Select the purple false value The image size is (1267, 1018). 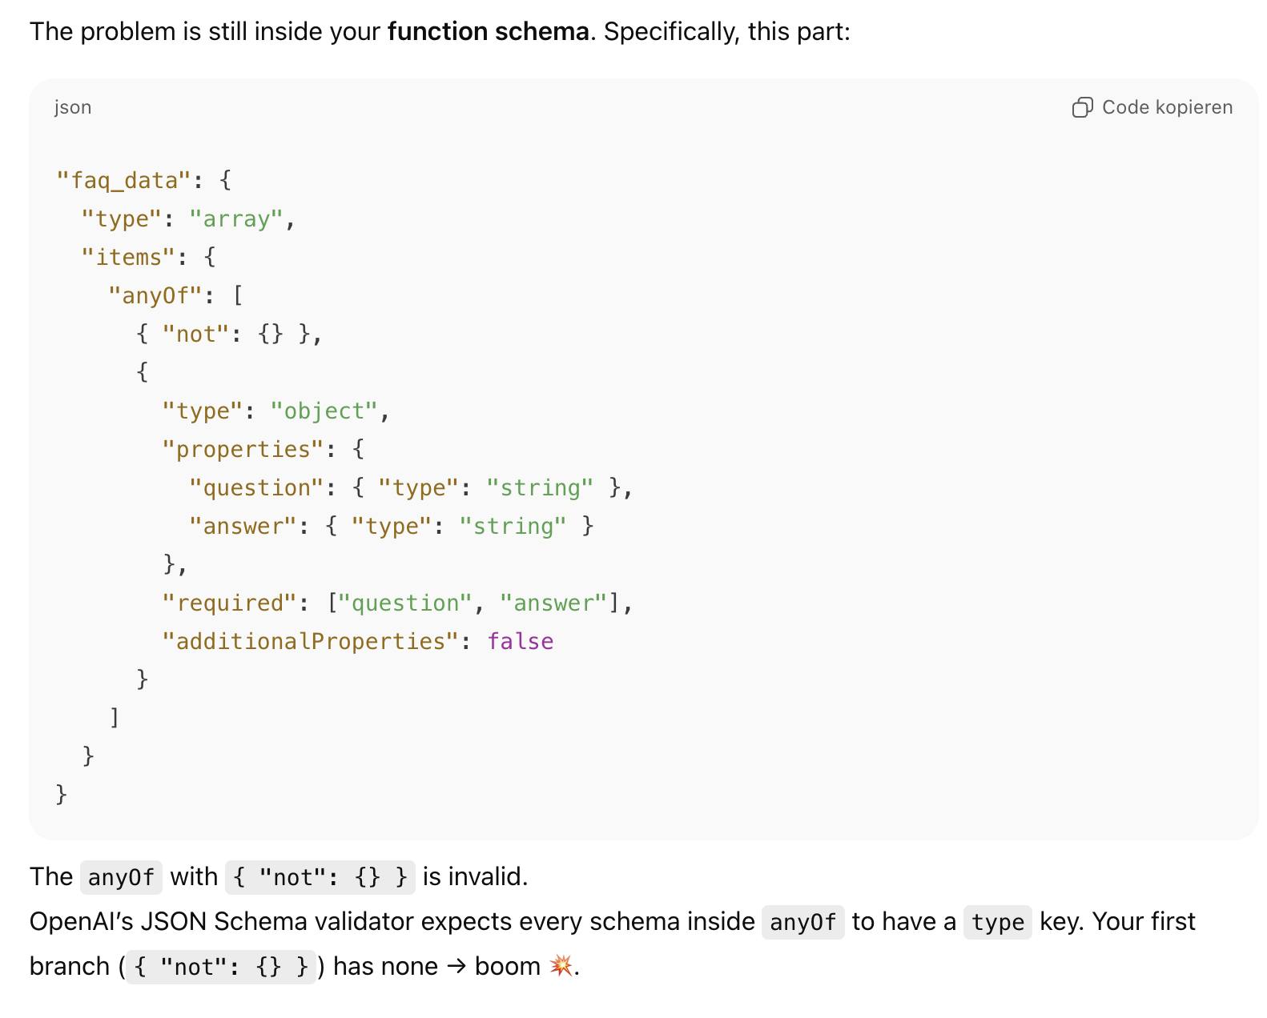(x=521, y=641)
